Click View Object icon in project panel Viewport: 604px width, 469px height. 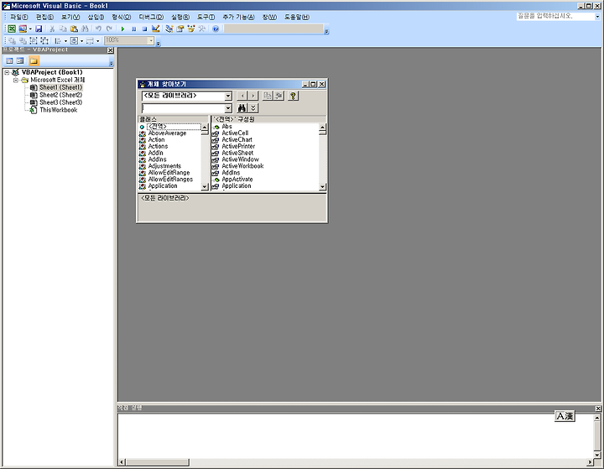(x=20, y=60)
